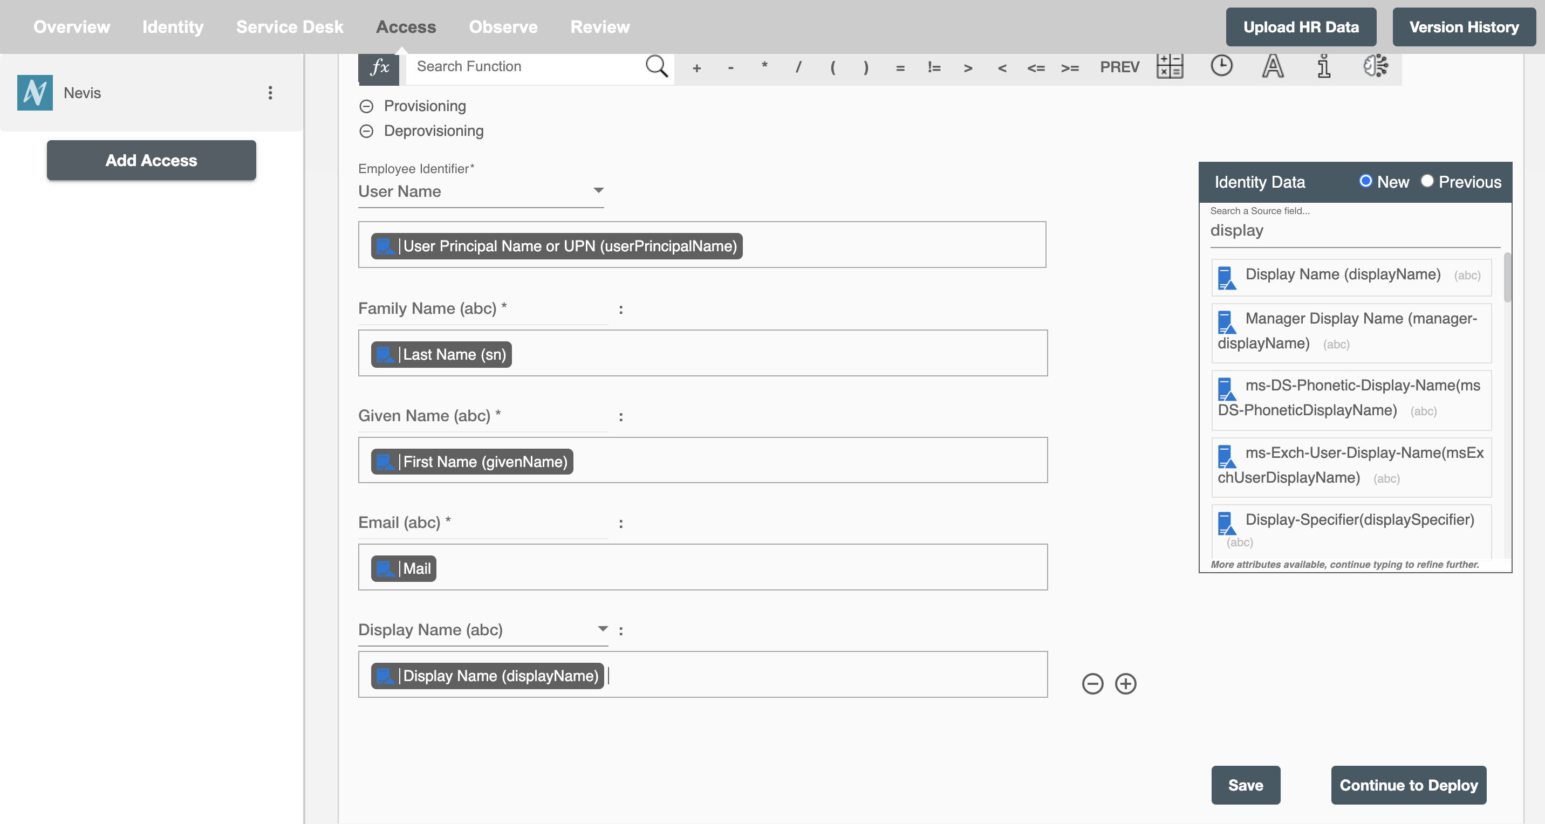Click icon beside Display Name (displayName) source field
The width and height of the screenshot is (1545, 824).
click(1227, 278)
